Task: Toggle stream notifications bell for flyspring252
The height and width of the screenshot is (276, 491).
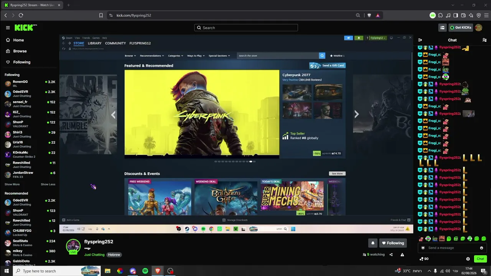Action: [x=373, y=243]
